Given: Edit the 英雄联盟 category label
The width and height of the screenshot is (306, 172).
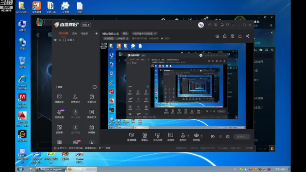Looking at the screenshot, I should point(116,39).
